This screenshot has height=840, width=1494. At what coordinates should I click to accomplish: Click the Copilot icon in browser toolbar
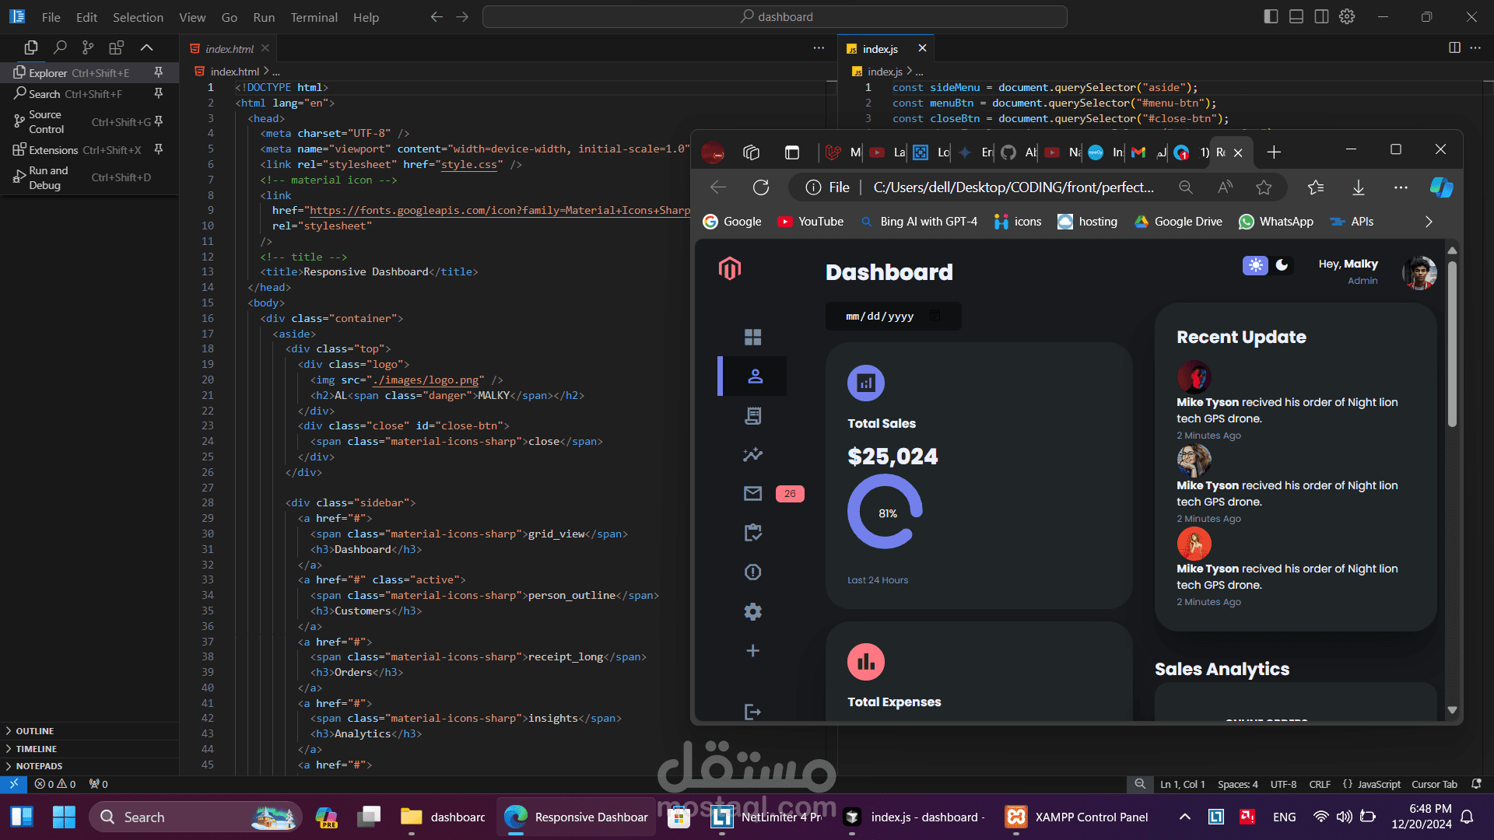tap(1441, 187)
